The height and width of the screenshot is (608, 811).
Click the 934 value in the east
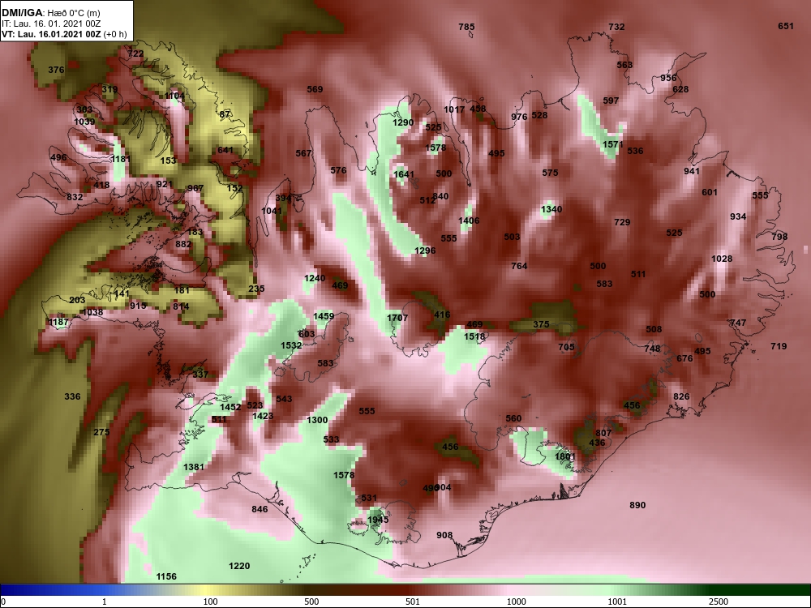[738, 216]
